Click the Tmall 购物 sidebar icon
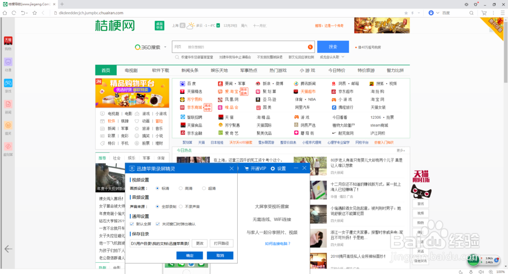 [8, 41]
